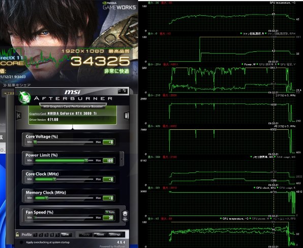The width and height of the screenshot is (303, 248).
Task: Adjust the Power Limit (%) slider
Action: 64,160
